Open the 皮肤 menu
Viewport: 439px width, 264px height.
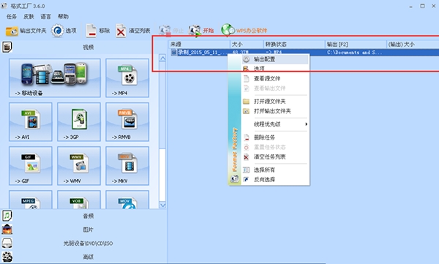[x=29, y=17]
